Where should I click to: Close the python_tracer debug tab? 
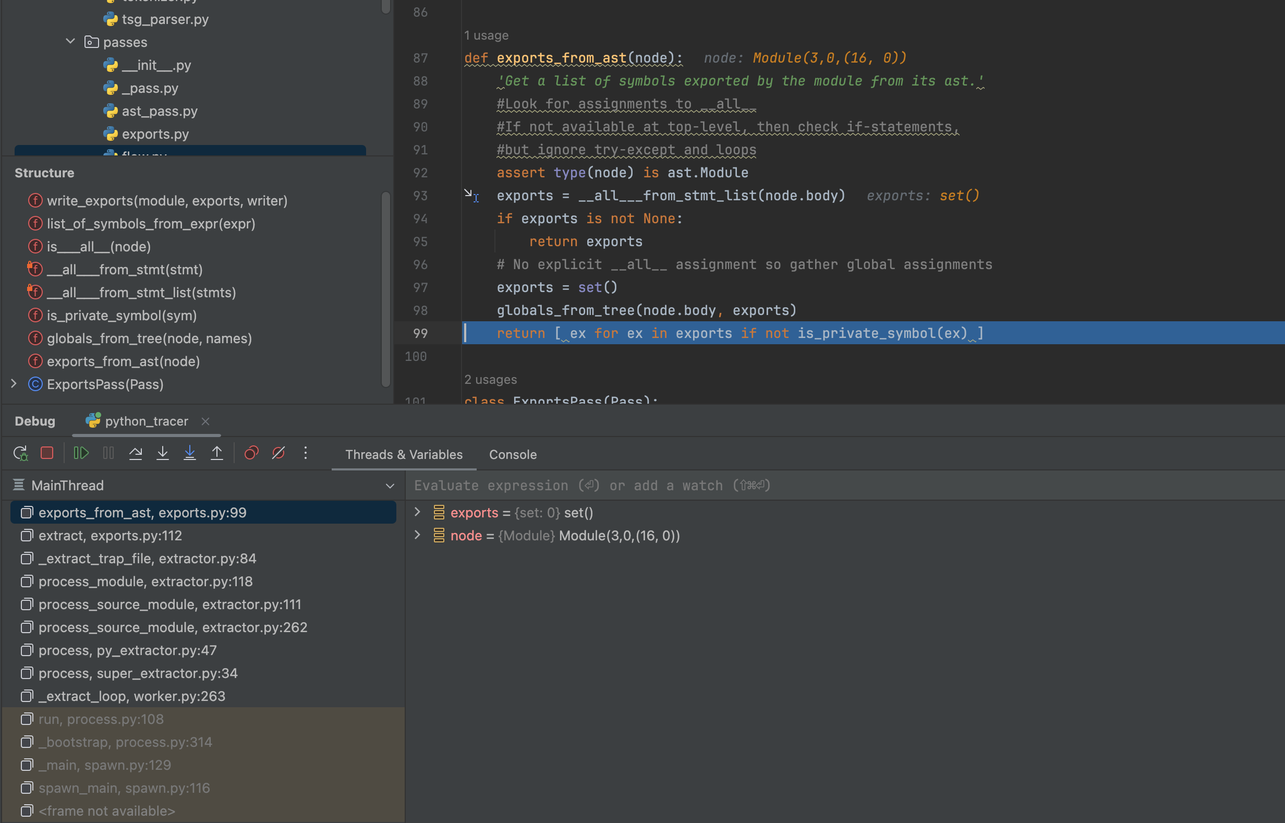[205, 421]
